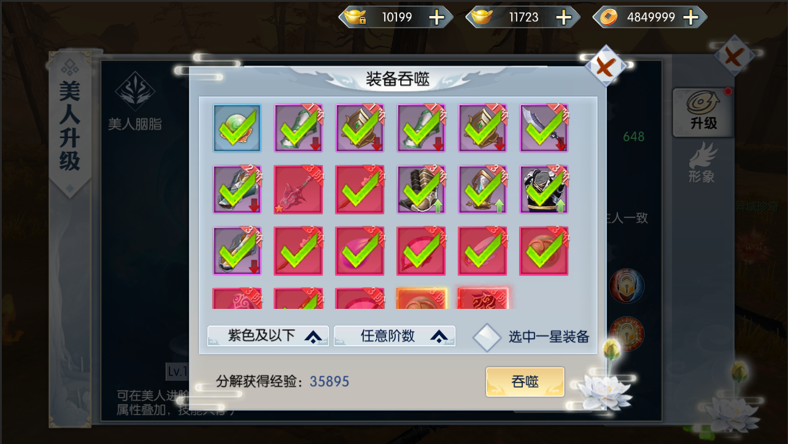Deselect the curved blade weapon item
This screenshot has height=444, width=788.
coord(544,128)
